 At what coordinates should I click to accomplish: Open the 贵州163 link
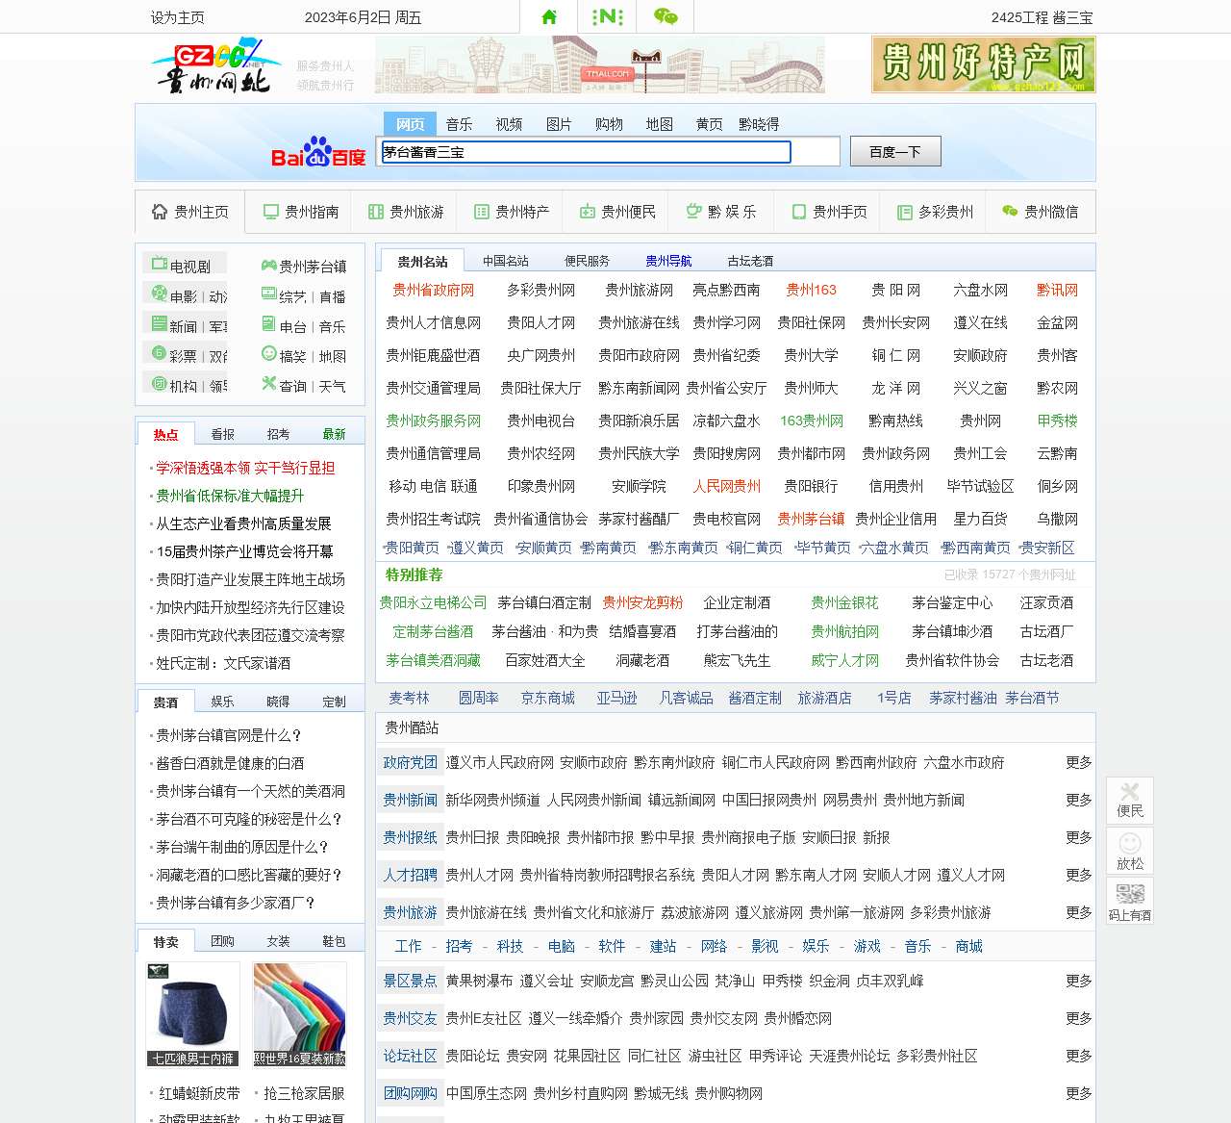(811, 290)
